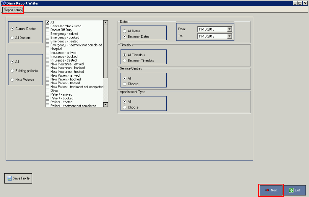The image size is (309, 197).
Task: Click the floppy disk Save Profile icon
Action: point(10,178)
